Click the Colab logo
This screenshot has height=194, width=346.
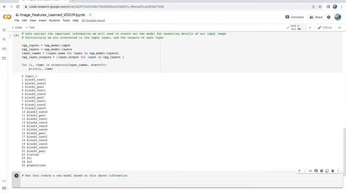point(7,17)
